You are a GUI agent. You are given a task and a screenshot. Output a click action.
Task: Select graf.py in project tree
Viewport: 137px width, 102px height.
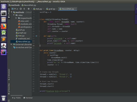coord(20,30)
